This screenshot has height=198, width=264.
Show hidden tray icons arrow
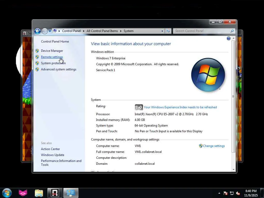tap(219, 193)
